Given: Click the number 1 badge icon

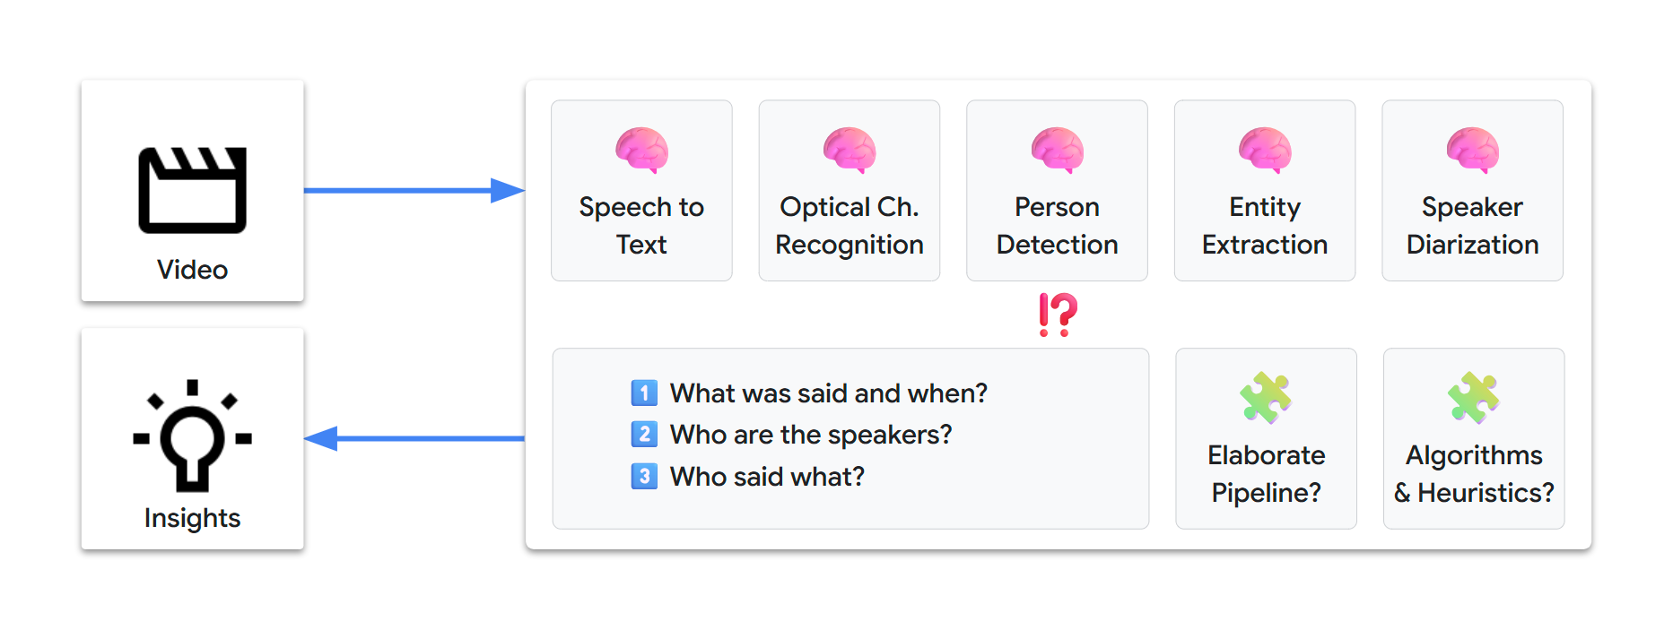Looking at the screenshot, I should pos(644,393).
